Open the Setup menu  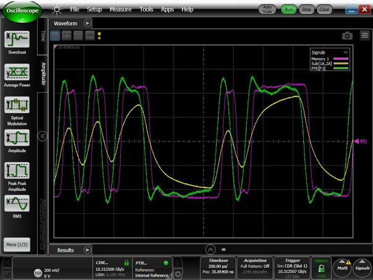click(x=94, y=9)
